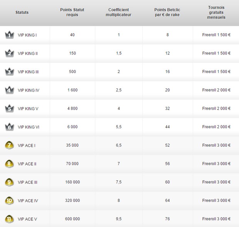Click the 600 000 points cell
Image resolution: width=239 pixels, height=227 pixels.
(x=72, y=219)
